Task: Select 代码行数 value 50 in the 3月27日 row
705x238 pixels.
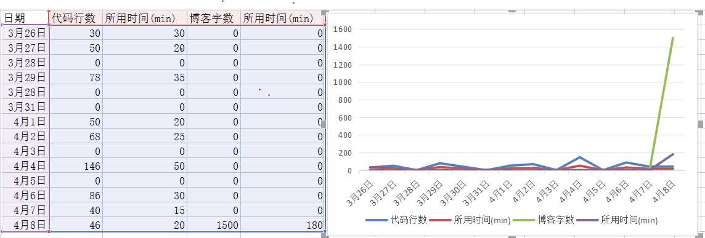Action: tap(76, 47)
